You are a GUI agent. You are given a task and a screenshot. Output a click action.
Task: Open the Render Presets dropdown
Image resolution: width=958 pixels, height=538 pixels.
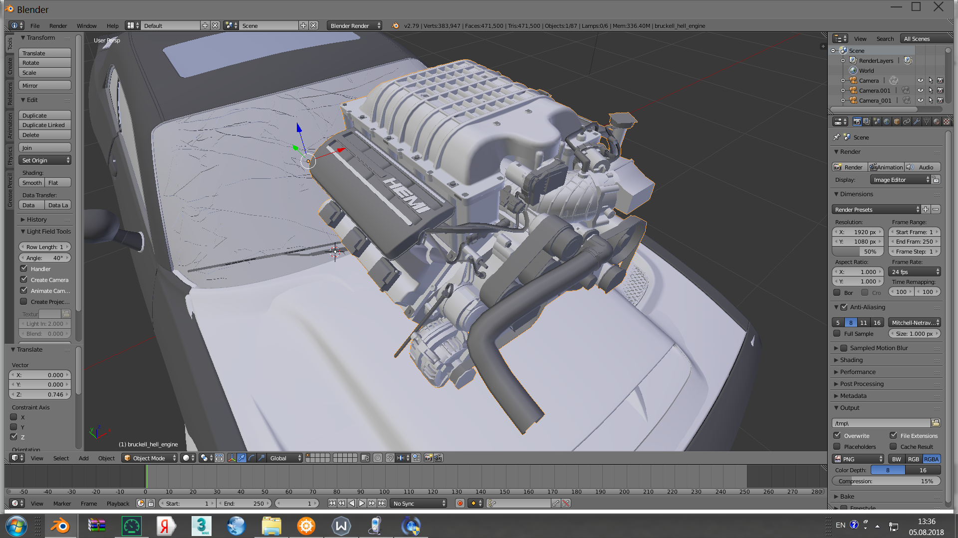click(x=876, y=209)
